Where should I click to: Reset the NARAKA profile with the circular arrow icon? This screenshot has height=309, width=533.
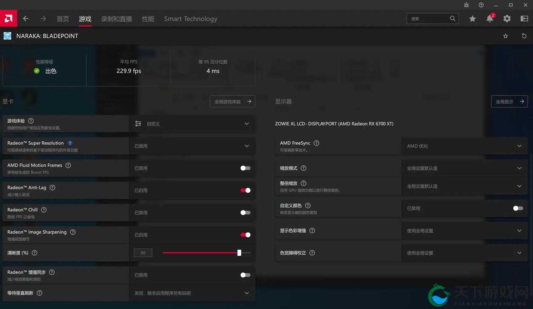pos(524,36)
